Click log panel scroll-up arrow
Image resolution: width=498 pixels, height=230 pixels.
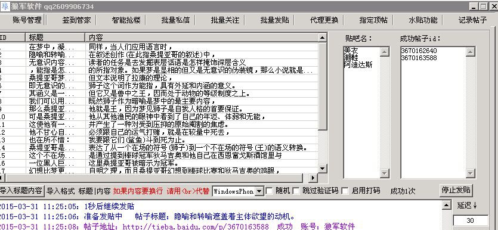pos(446,205)
